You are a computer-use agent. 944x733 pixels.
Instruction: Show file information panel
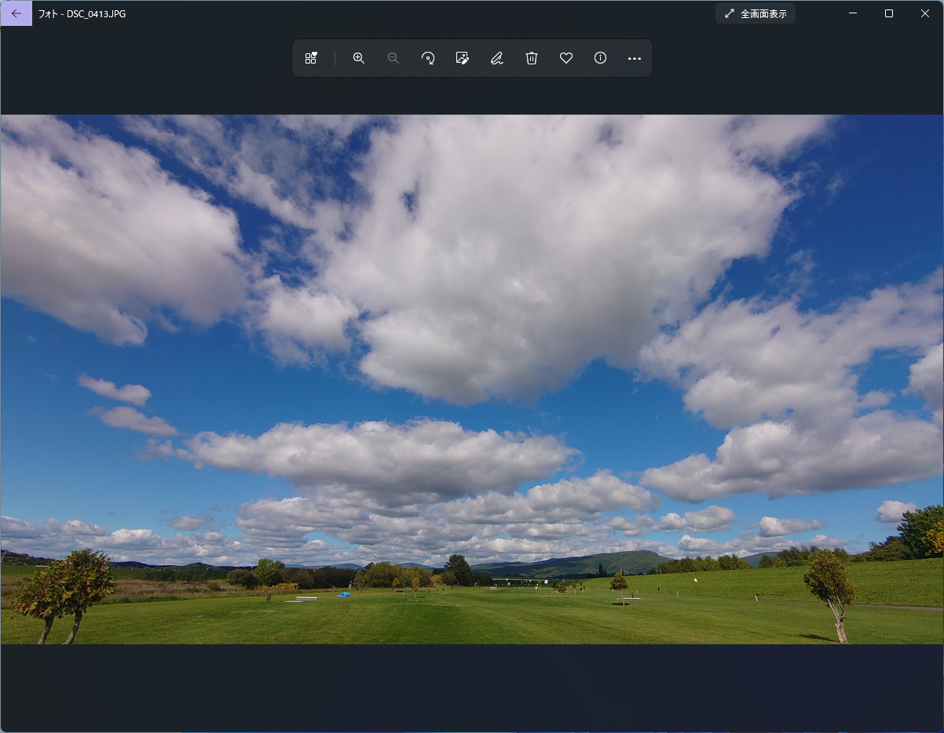pos(601,58)
